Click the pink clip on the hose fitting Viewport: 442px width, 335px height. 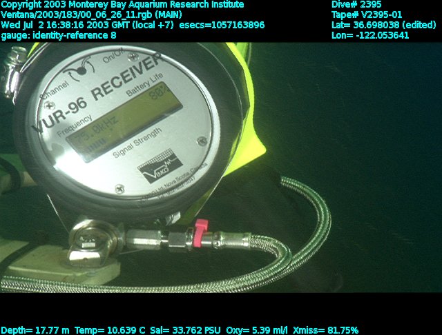[200, 233]
